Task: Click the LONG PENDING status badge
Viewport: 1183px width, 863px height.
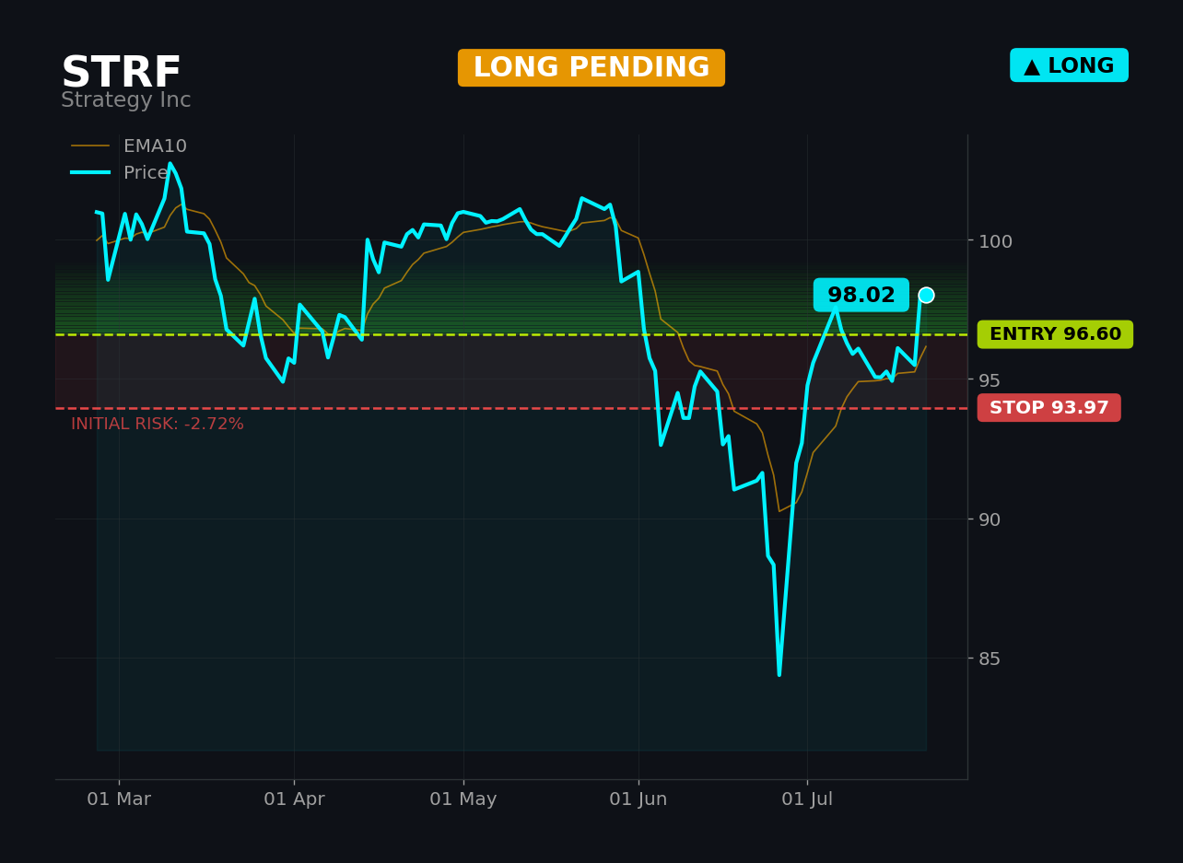Action: click(x=591, y=68)
